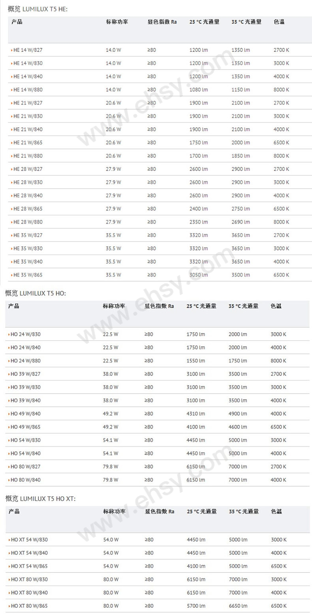Viewport: 312px width, 614px height.
Task: Click the orange arrow beside HO 24 W/880
Action: click(9, 361)
